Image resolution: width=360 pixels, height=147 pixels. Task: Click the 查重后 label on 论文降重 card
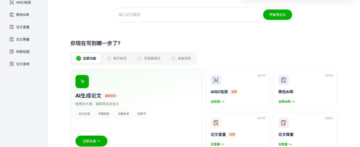pyautogui.click(x=329, y=118)
